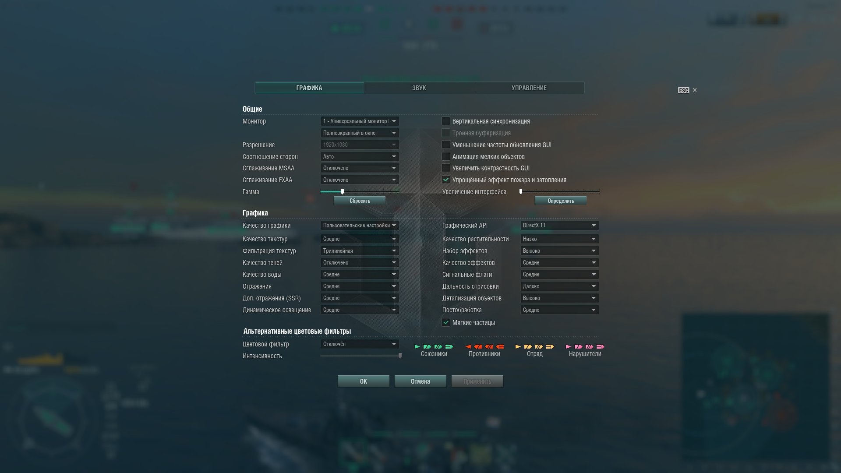The width and height of the screenshot is (841, 473).
Task: Click the green Союзники arrow icons
Action: pos(434,346)
